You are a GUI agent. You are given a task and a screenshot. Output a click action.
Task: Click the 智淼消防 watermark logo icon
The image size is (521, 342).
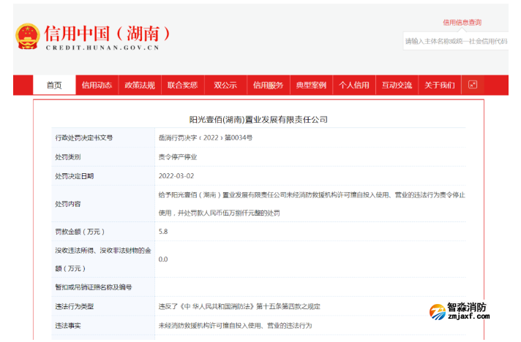(438, 313)
